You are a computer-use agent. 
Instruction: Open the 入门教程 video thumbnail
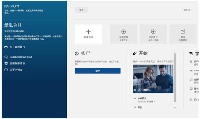153,79
